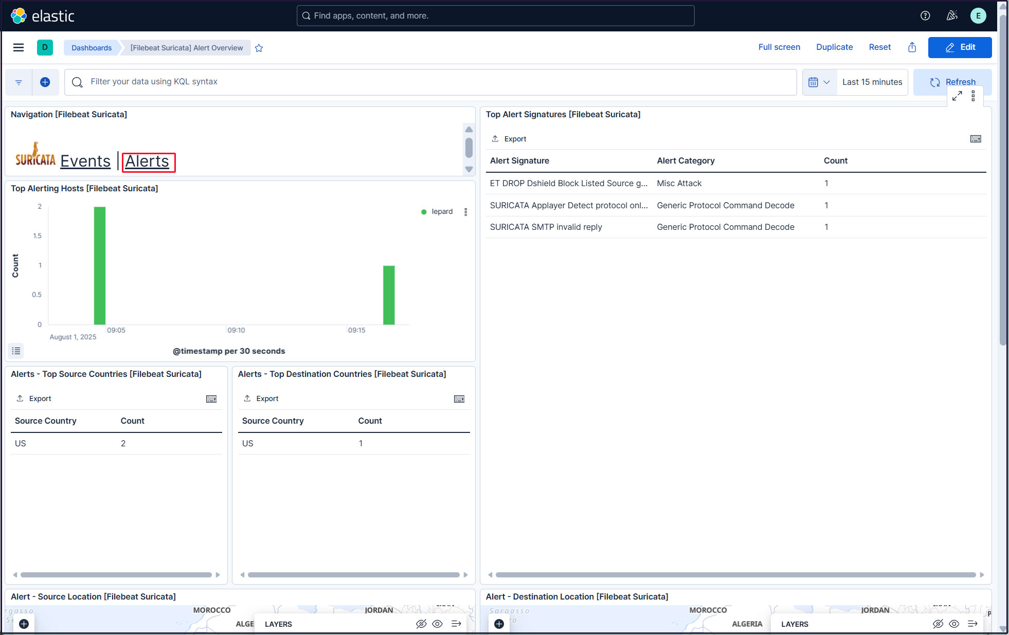This screenshot has width=1009, height=635.
Task: Click the tall green bar near 09:05
Action: click(x=100, y=265)
